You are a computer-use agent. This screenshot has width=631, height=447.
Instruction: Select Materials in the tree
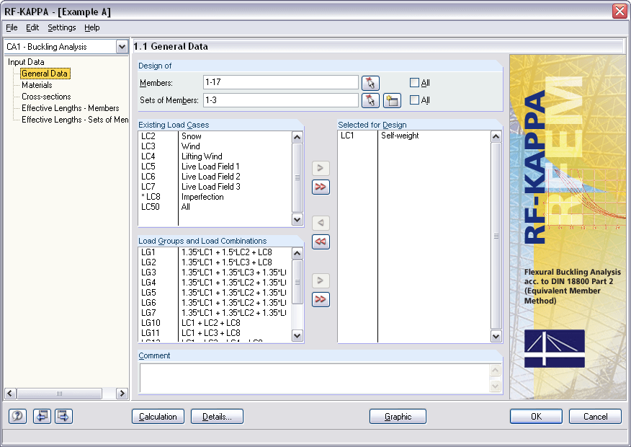tap(37, 85)
